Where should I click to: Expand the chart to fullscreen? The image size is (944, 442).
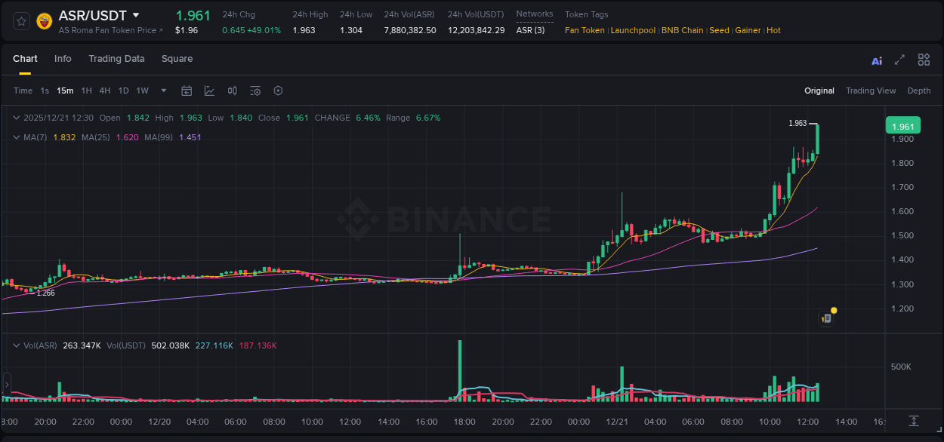(899, 60)
